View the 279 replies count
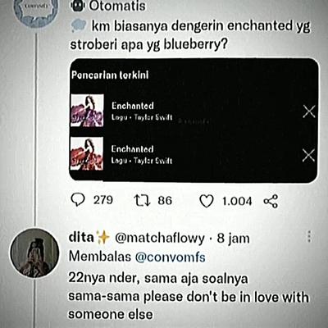Screen dimensions: 328x328 click(103, 200)
